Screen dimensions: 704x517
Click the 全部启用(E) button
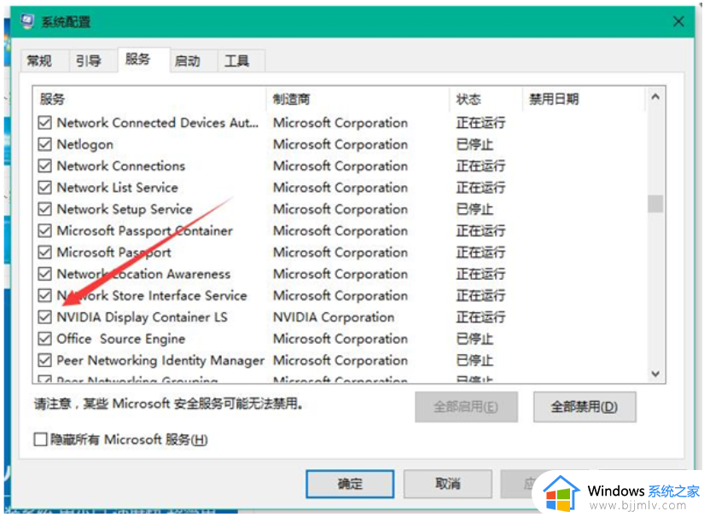(x=466, y=407)
